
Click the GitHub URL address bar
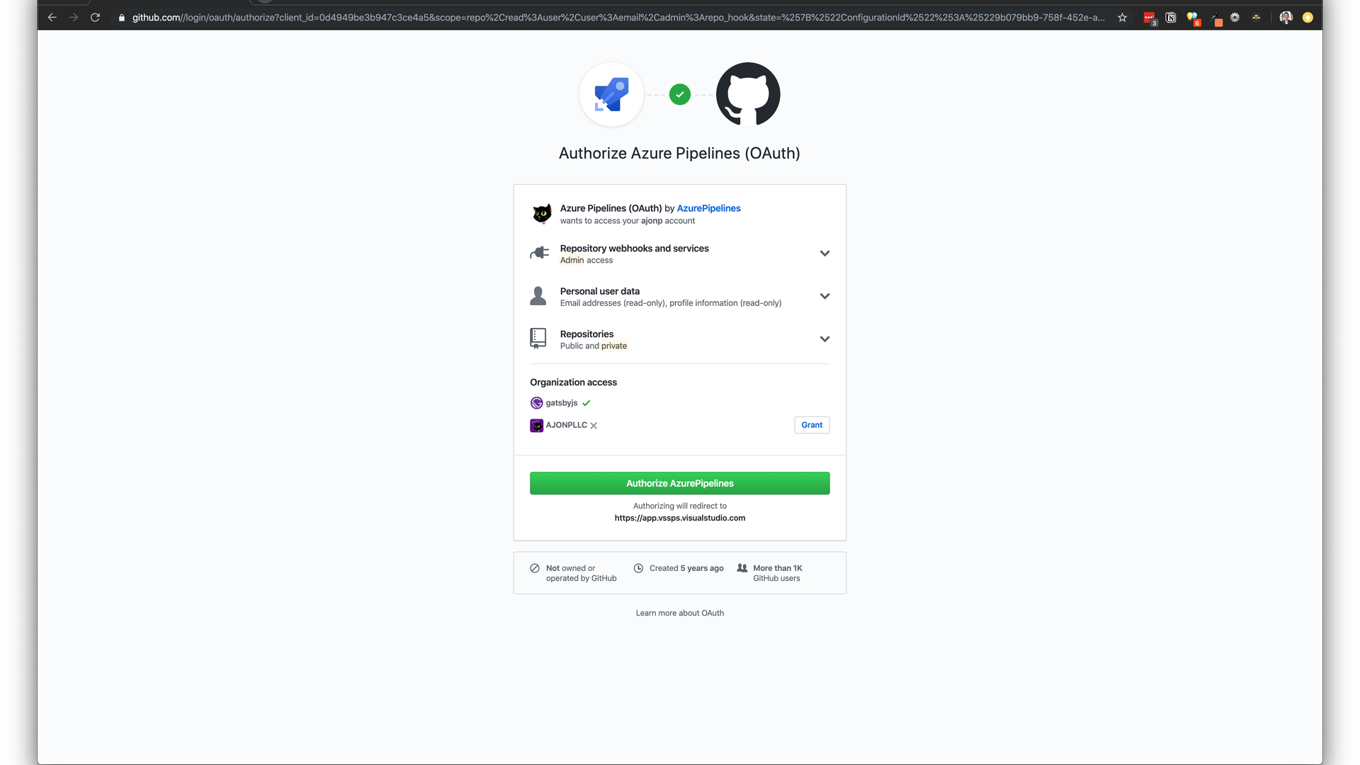[616, 18]
